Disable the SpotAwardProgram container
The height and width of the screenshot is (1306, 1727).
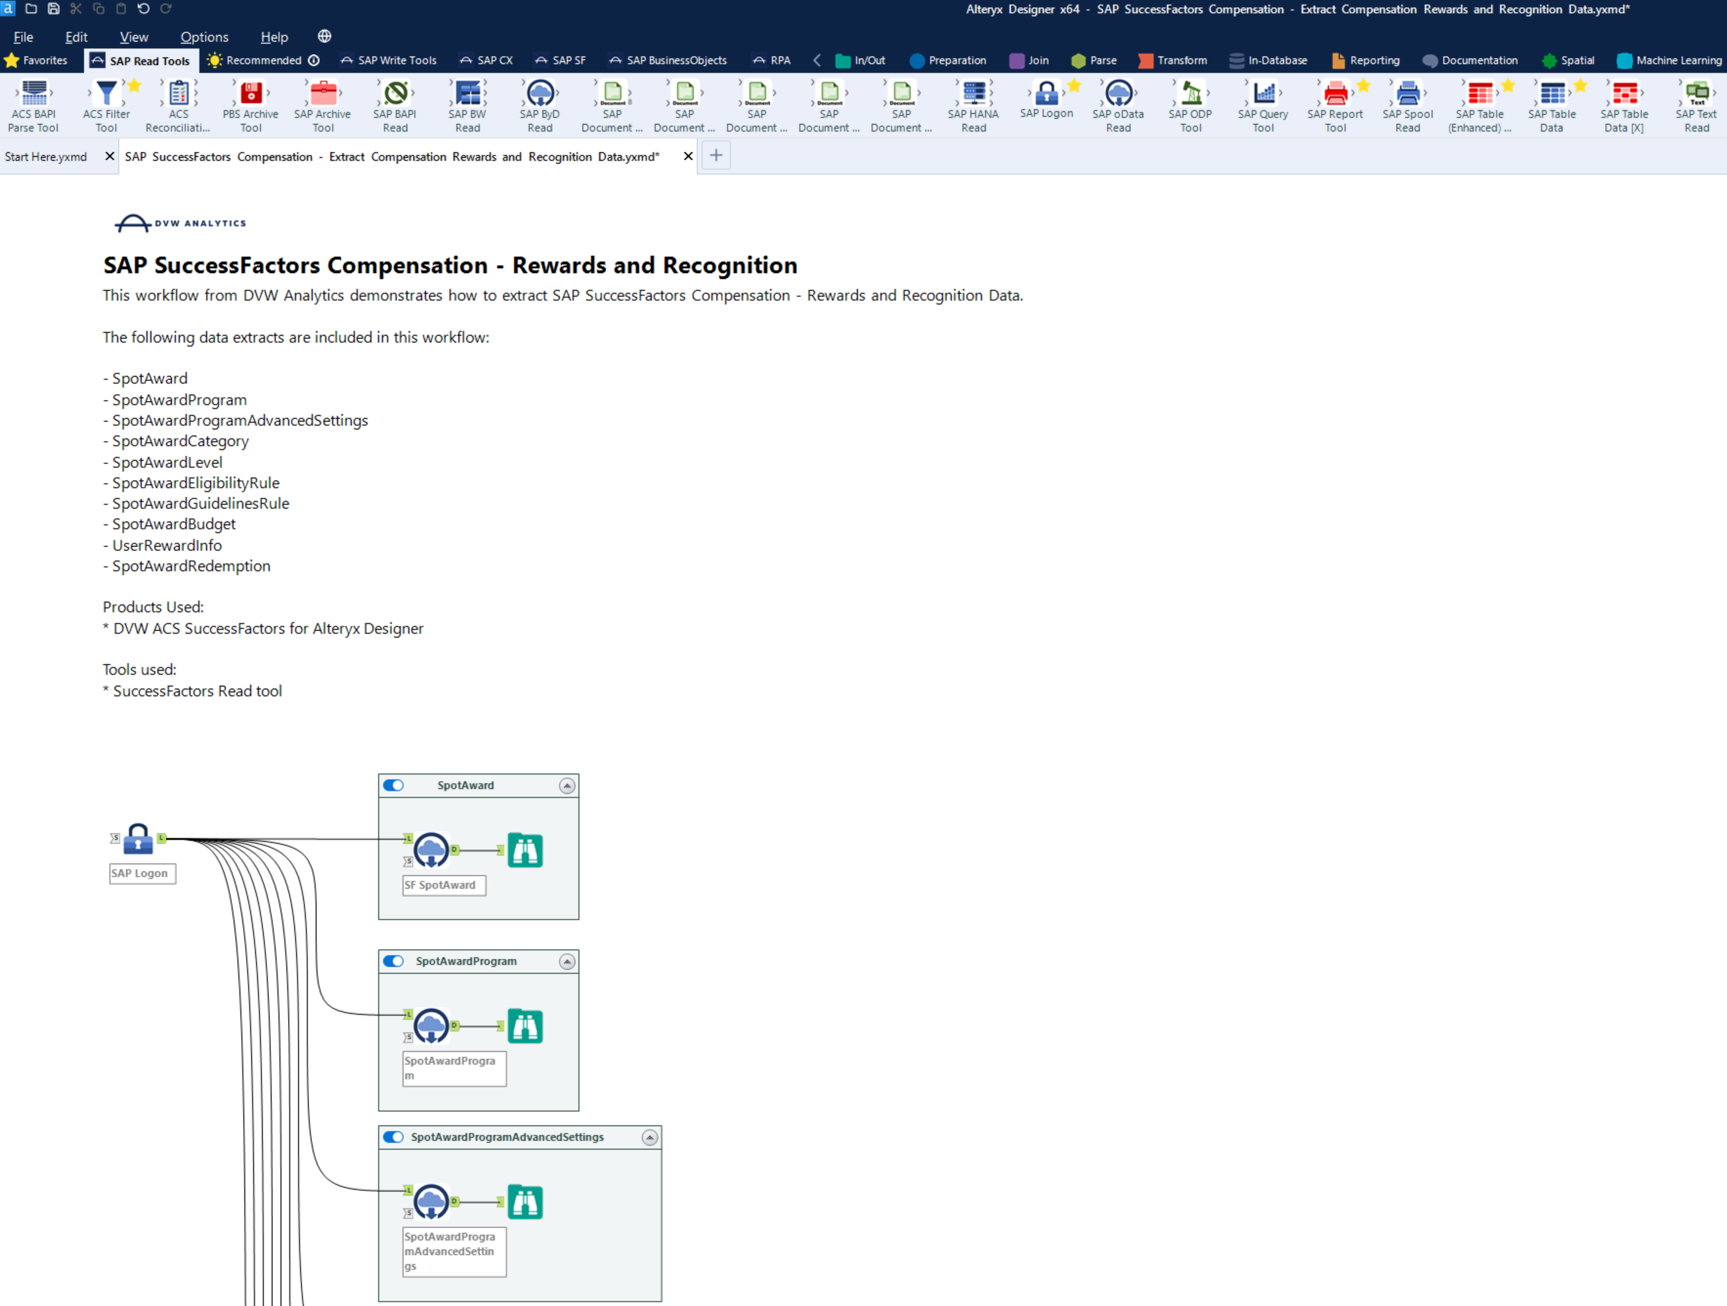click(x=393, y=961)
